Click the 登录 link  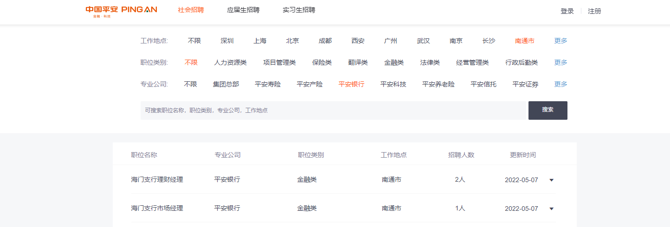click(567, 12)
